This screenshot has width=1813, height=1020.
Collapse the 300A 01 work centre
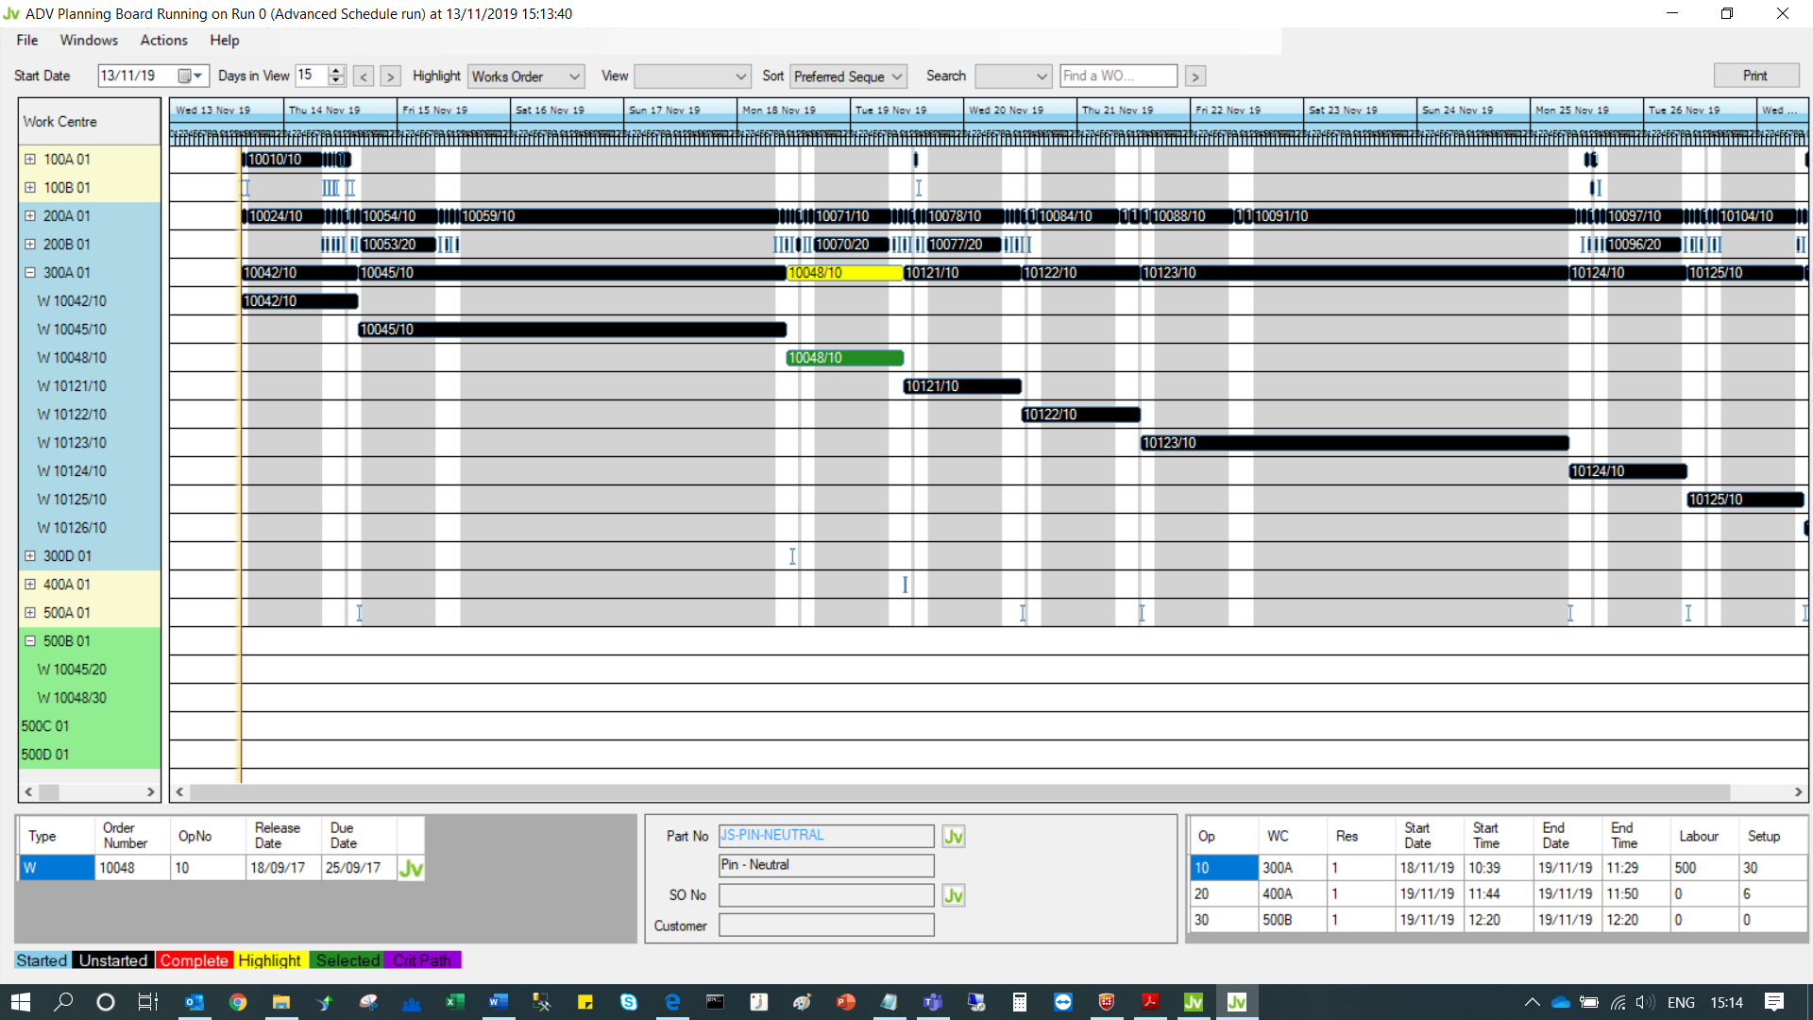pos(30,273)
